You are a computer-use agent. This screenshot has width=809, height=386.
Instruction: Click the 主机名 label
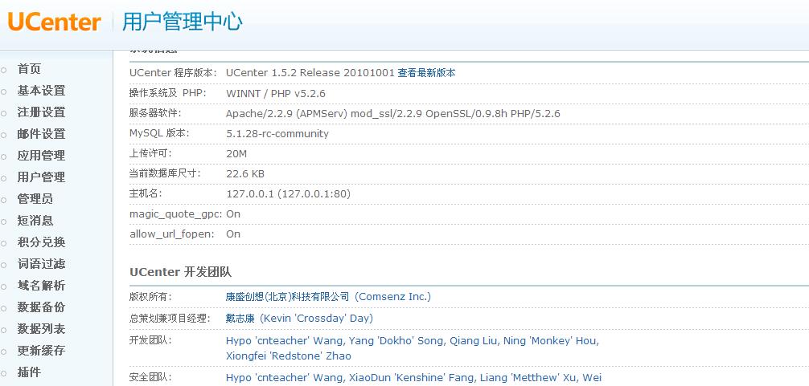tap(146, 193)
